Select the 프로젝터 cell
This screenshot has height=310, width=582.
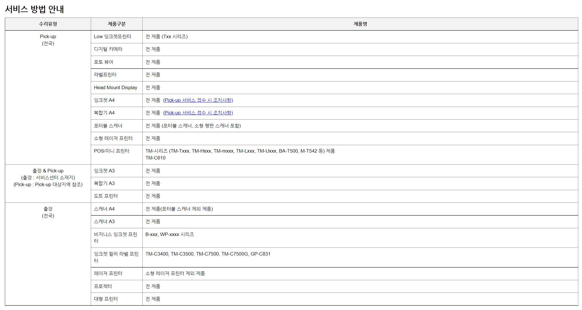click(x=103, y=286)
